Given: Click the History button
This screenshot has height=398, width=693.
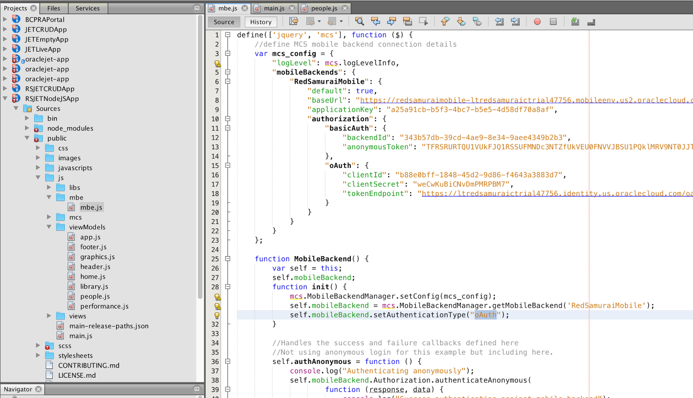Looking at the screenshot, I should [x=261, y=22].
